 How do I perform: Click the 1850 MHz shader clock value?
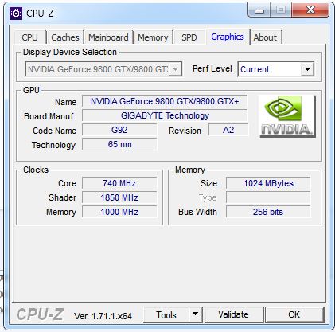[x=119, y=197]
